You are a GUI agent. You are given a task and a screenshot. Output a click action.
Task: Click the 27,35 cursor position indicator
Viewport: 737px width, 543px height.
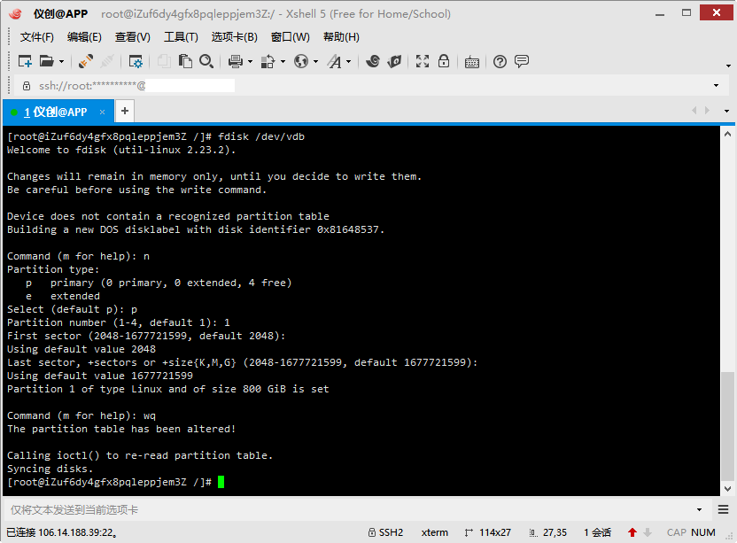point(548,532)
